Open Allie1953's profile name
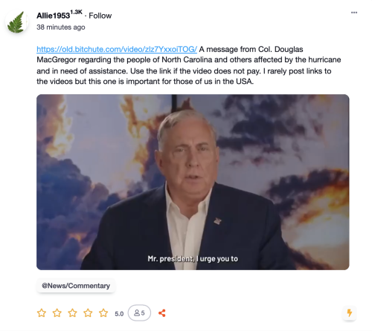Viewport: 372px width, 331px height. tap(53, 16)
